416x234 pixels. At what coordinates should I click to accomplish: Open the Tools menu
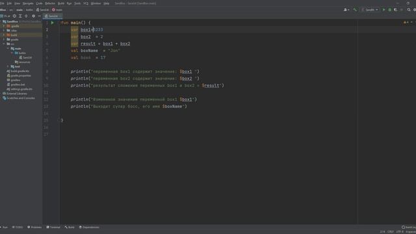click(x=77, y=3)
